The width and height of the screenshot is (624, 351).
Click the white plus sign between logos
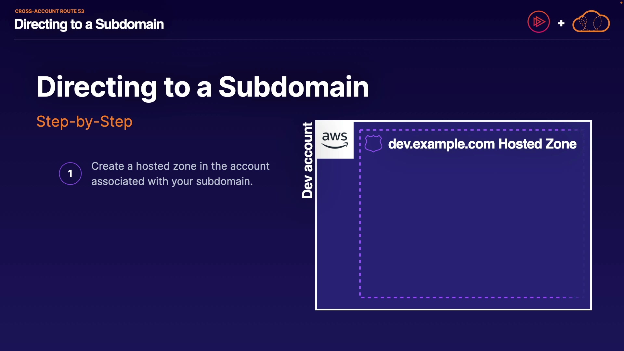(561, 23)
